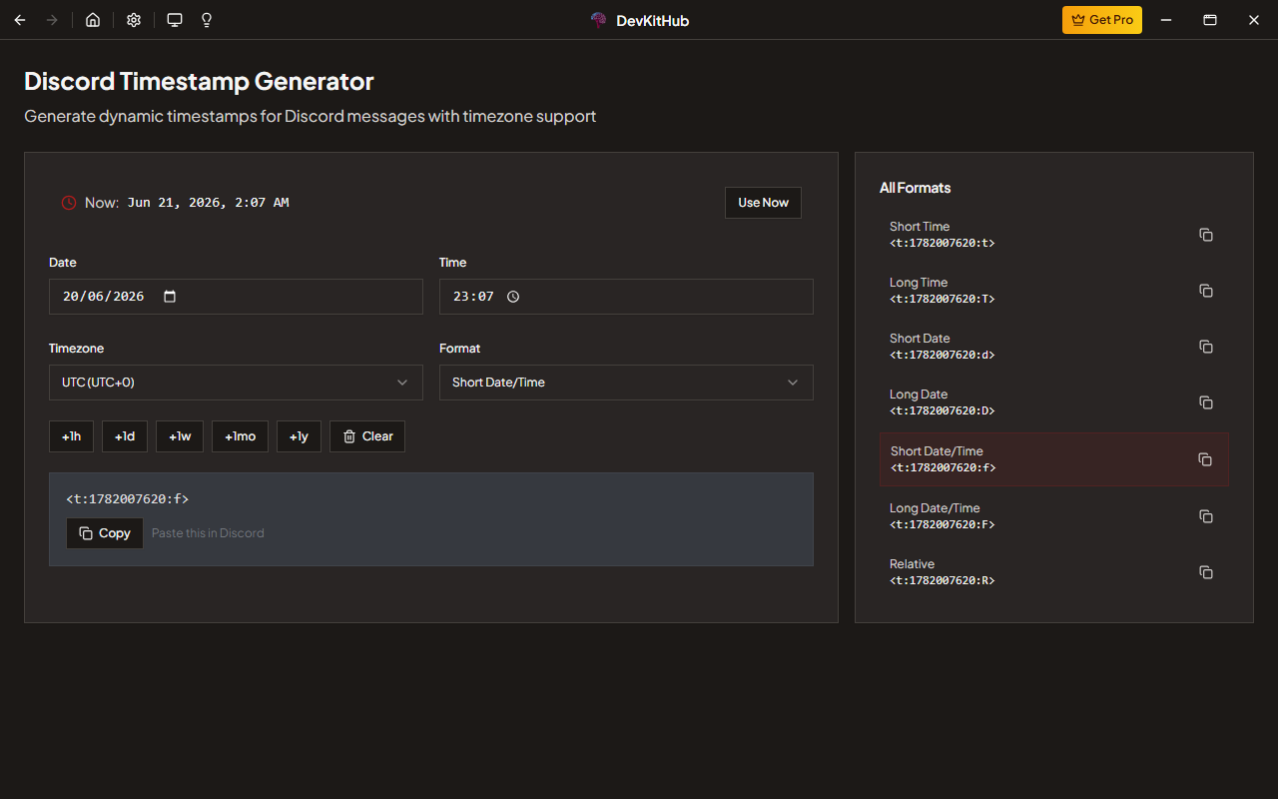
Task: Copy the Short Time format code
Action: pyautogui.click(x=1205, y=235)
